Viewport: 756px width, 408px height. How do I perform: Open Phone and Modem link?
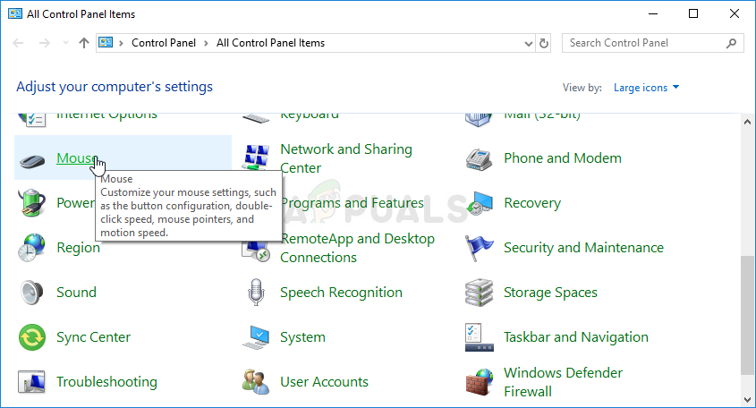pyautogui.click(x=563, y=158)
